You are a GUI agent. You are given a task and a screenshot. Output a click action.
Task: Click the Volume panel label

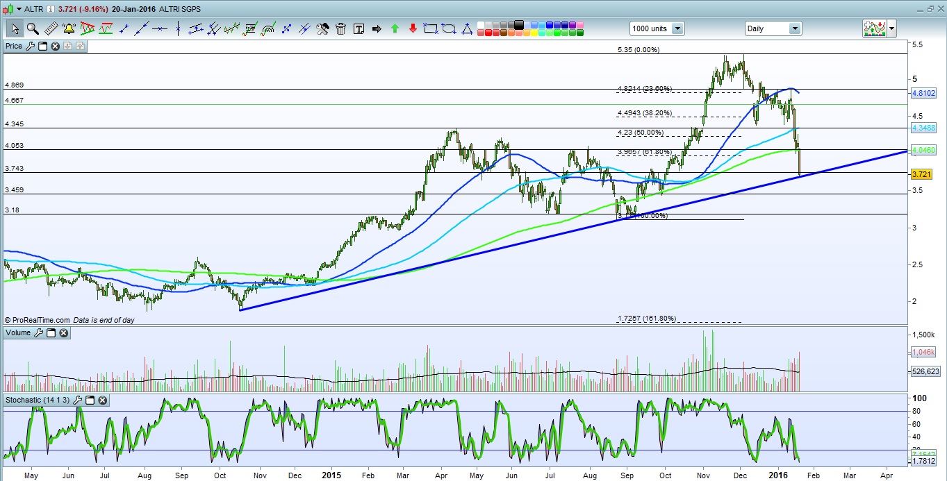pos(17,333)
